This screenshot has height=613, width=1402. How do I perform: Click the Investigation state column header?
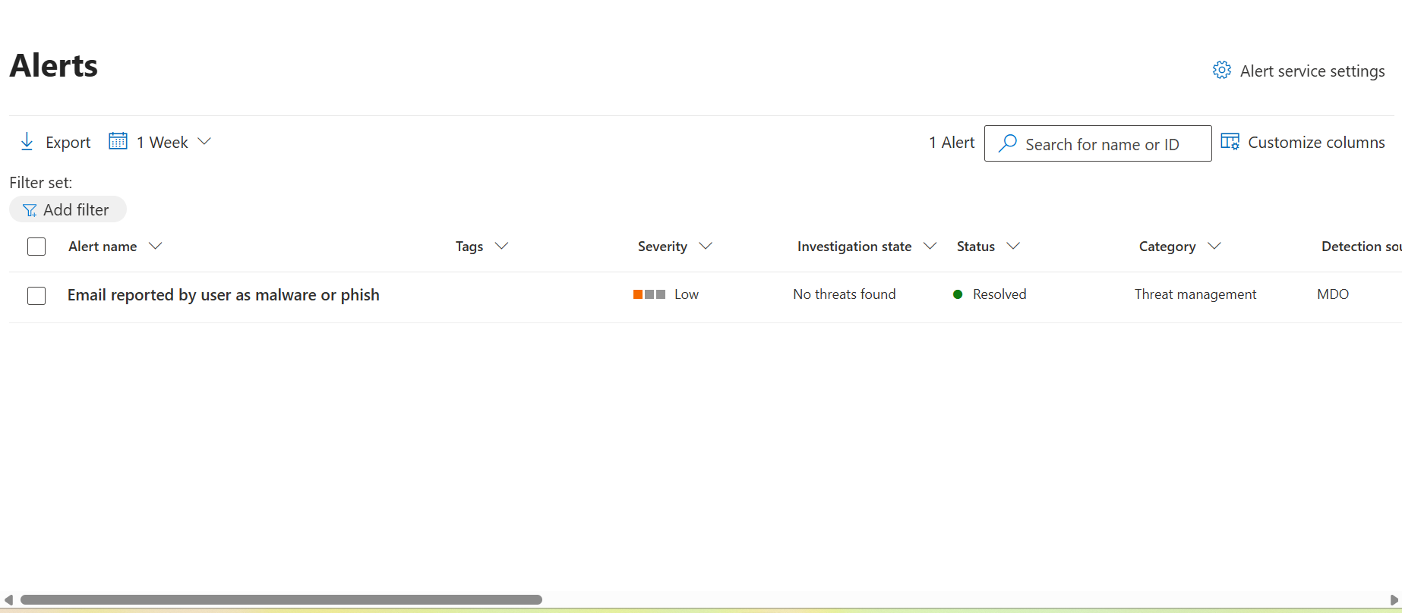[854, 247]
